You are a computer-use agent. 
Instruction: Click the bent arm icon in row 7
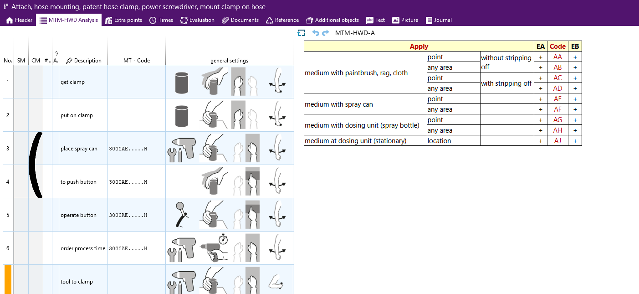pos(276,281)
